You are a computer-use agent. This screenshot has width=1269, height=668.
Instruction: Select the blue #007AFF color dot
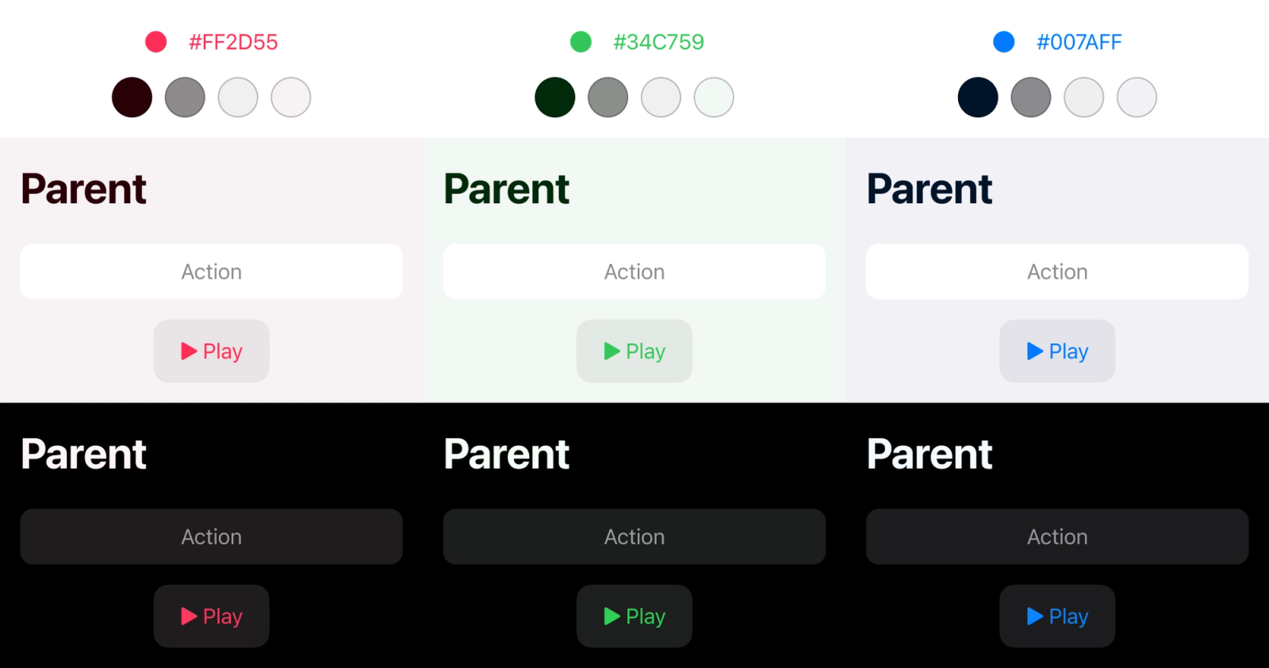coord(1004,42)
